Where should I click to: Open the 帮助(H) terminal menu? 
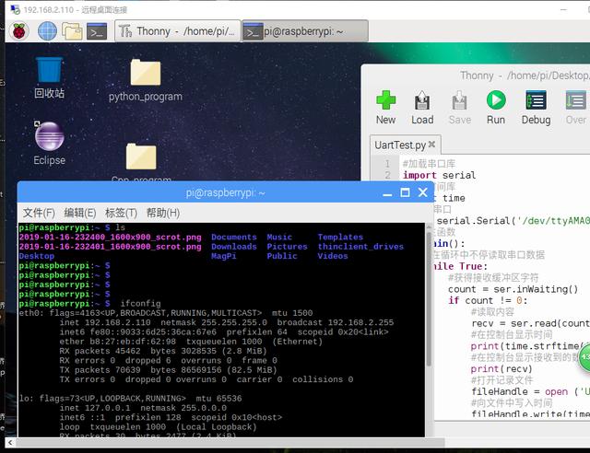tap(162, 214)
